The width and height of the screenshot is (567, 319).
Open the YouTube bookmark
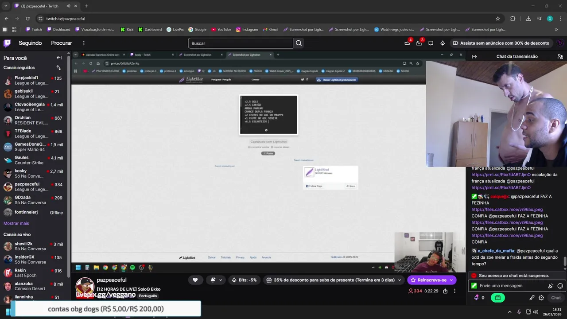tap(221, 29)
